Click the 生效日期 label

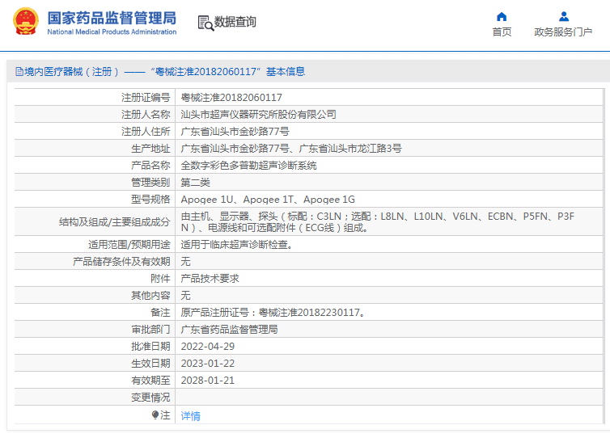point(150,364)
